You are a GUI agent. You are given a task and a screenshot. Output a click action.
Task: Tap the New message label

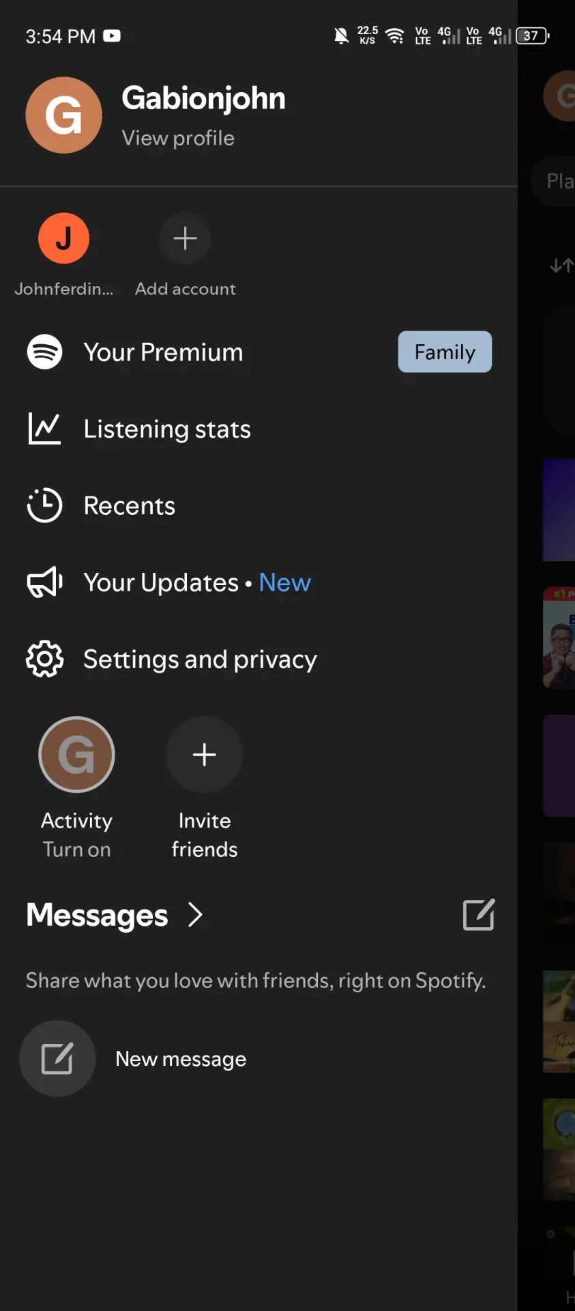tap(181, 1058)
